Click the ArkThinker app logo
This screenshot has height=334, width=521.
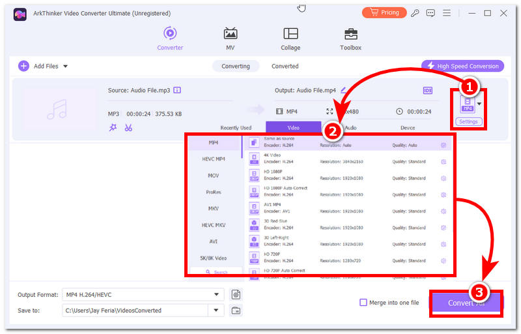coord(20,14)
